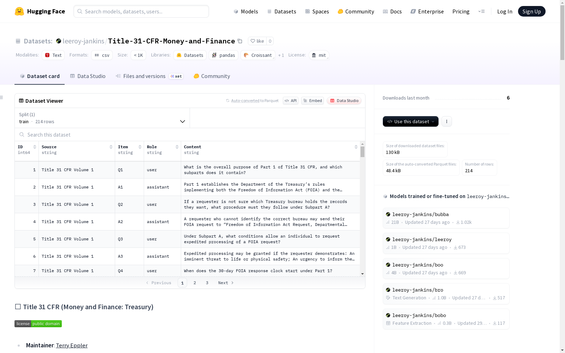Image resolution: width=565 pixels, height=353 pixels.
Task: Select page 1 of the table
Action: (182, 283)
